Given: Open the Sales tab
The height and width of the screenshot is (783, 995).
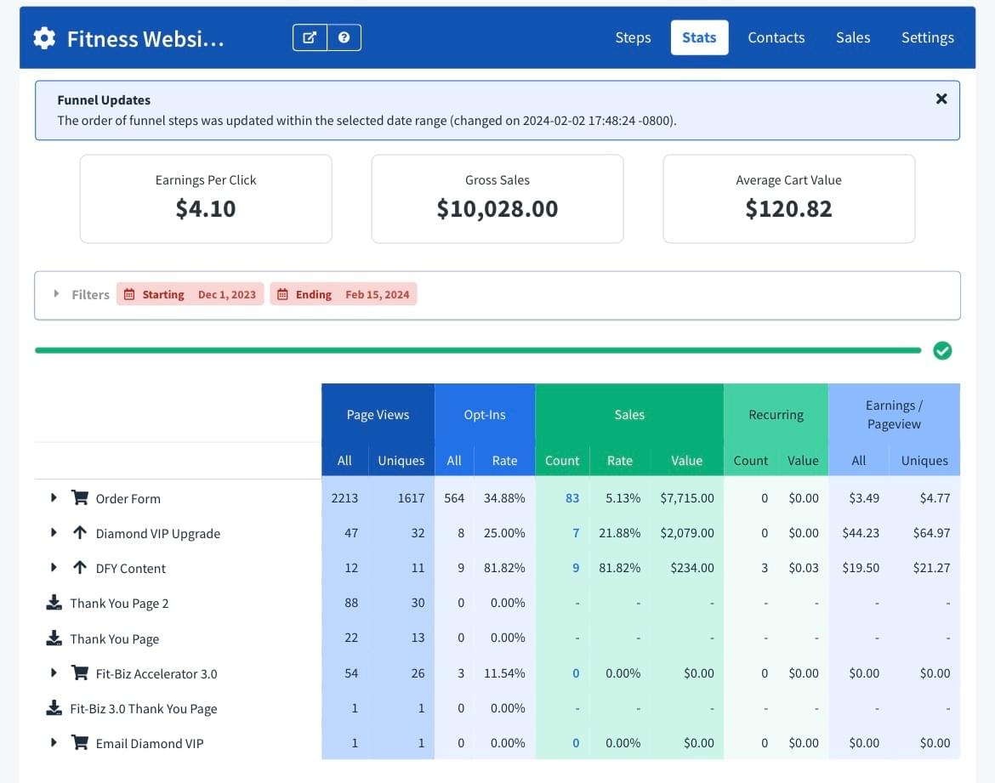Looking at the screenshot, I should [852, 37].
